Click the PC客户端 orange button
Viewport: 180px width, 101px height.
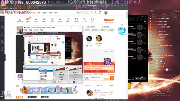(x=109, y=20)
